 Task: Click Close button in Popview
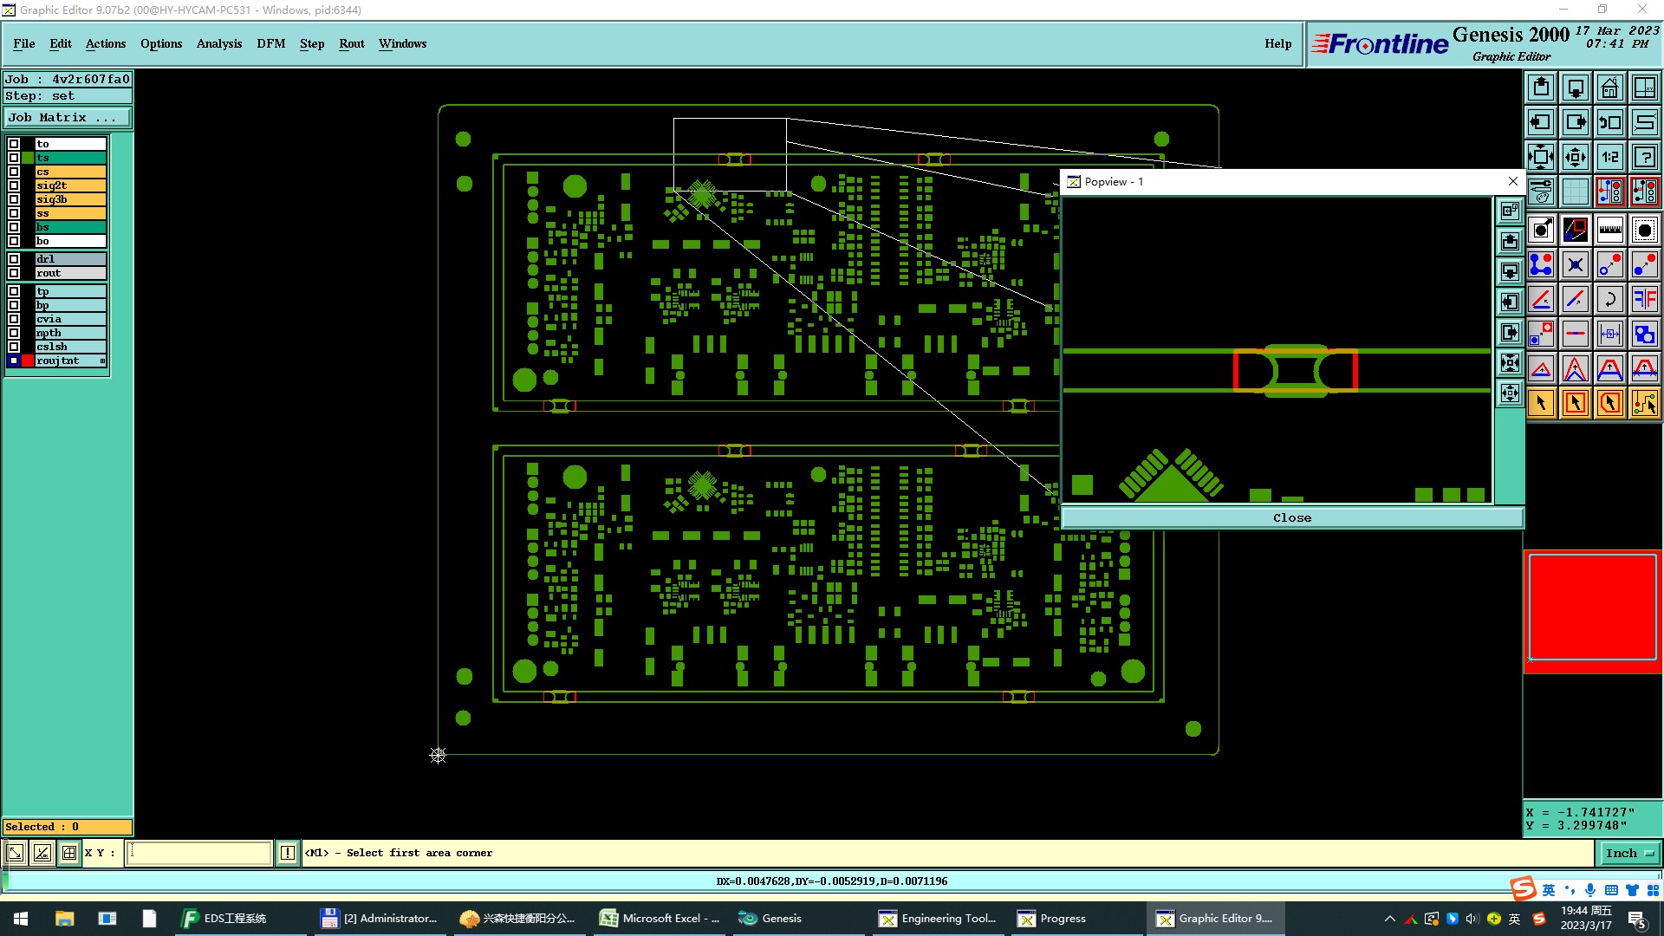click(x=1291, y=517)
